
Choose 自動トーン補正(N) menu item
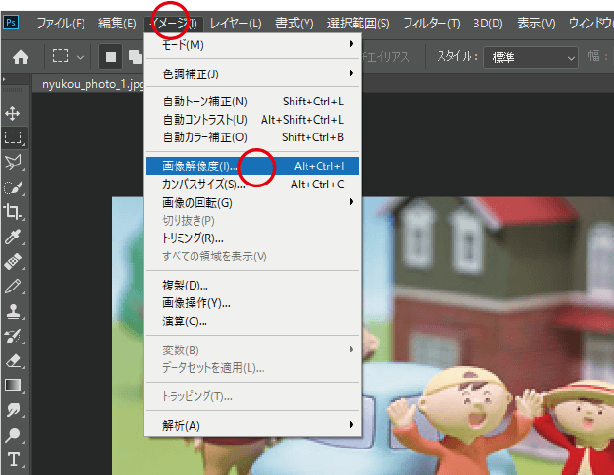click(252, 102)
